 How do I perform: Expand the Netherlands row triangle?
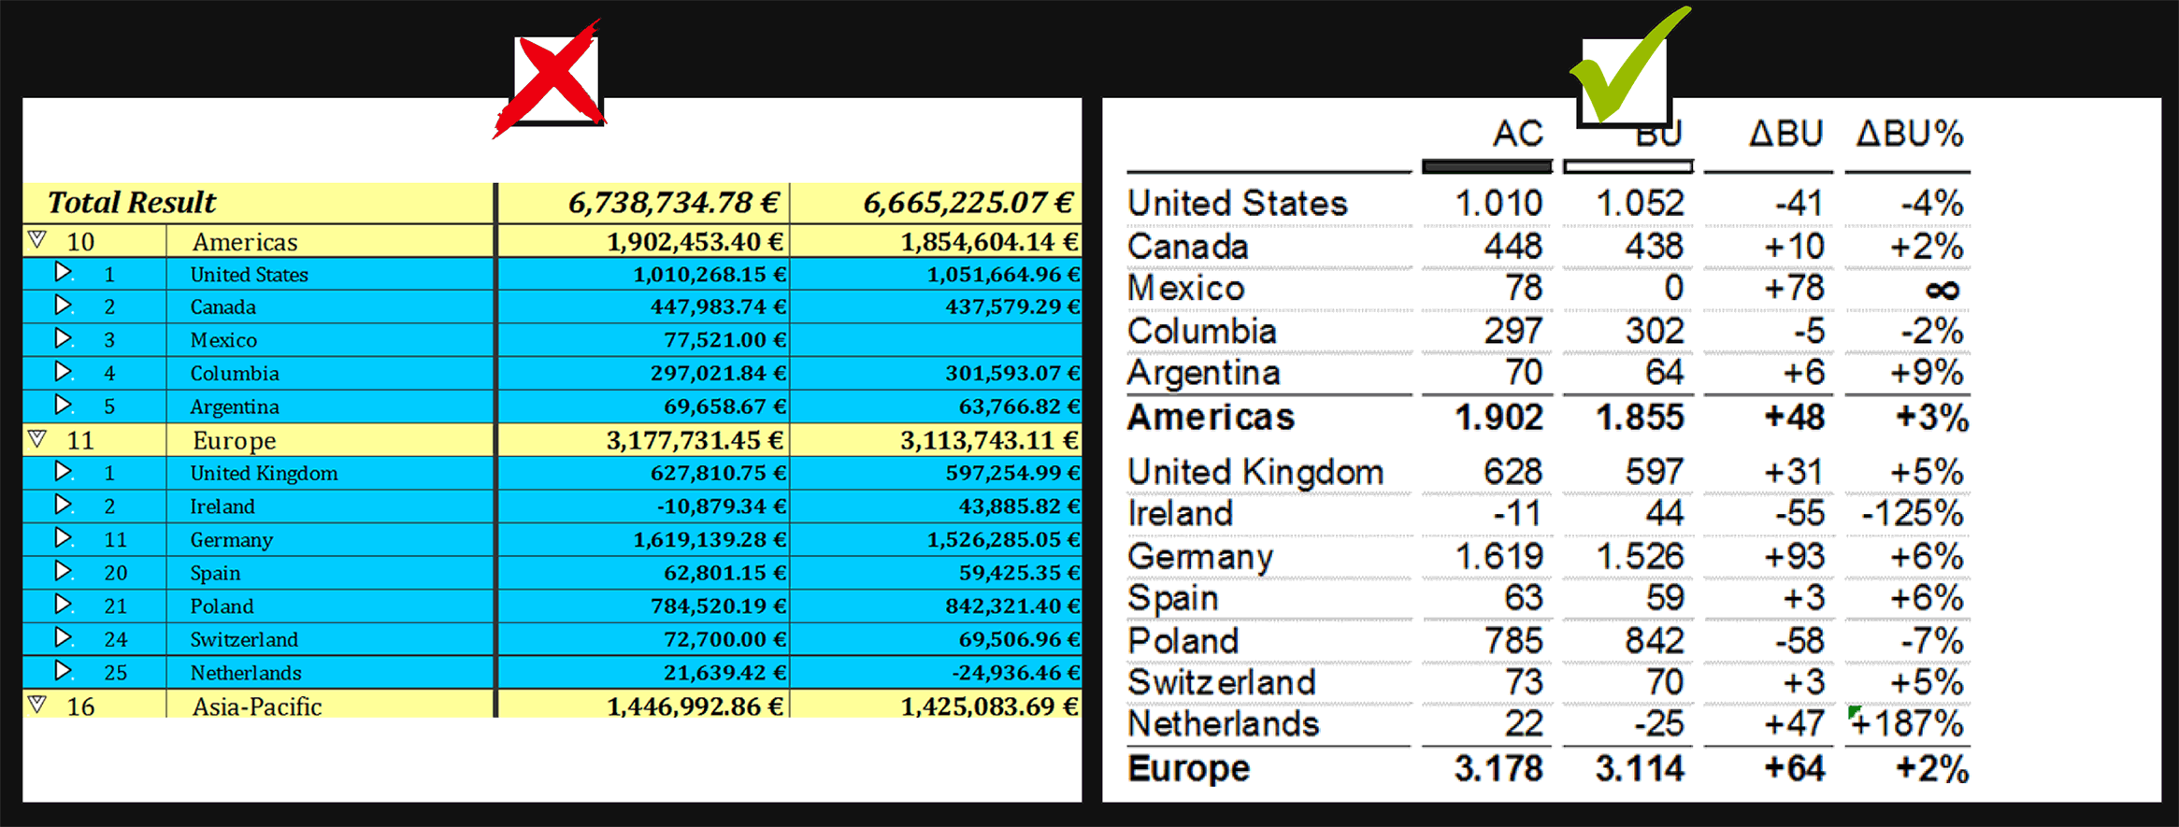63,671
